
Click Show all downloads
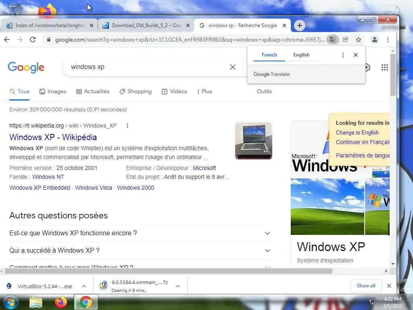366,286
